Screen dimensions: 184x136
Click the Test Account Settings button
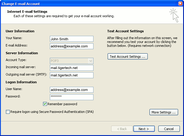127,56
